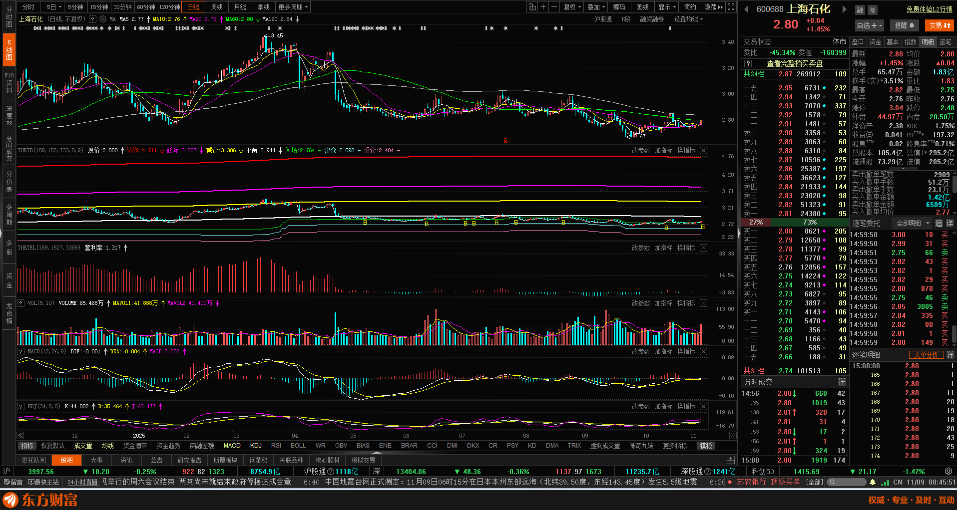This screenshot has height=510, width=957.
Task: Click the 提醒 alert button
Action: (905, 25)
